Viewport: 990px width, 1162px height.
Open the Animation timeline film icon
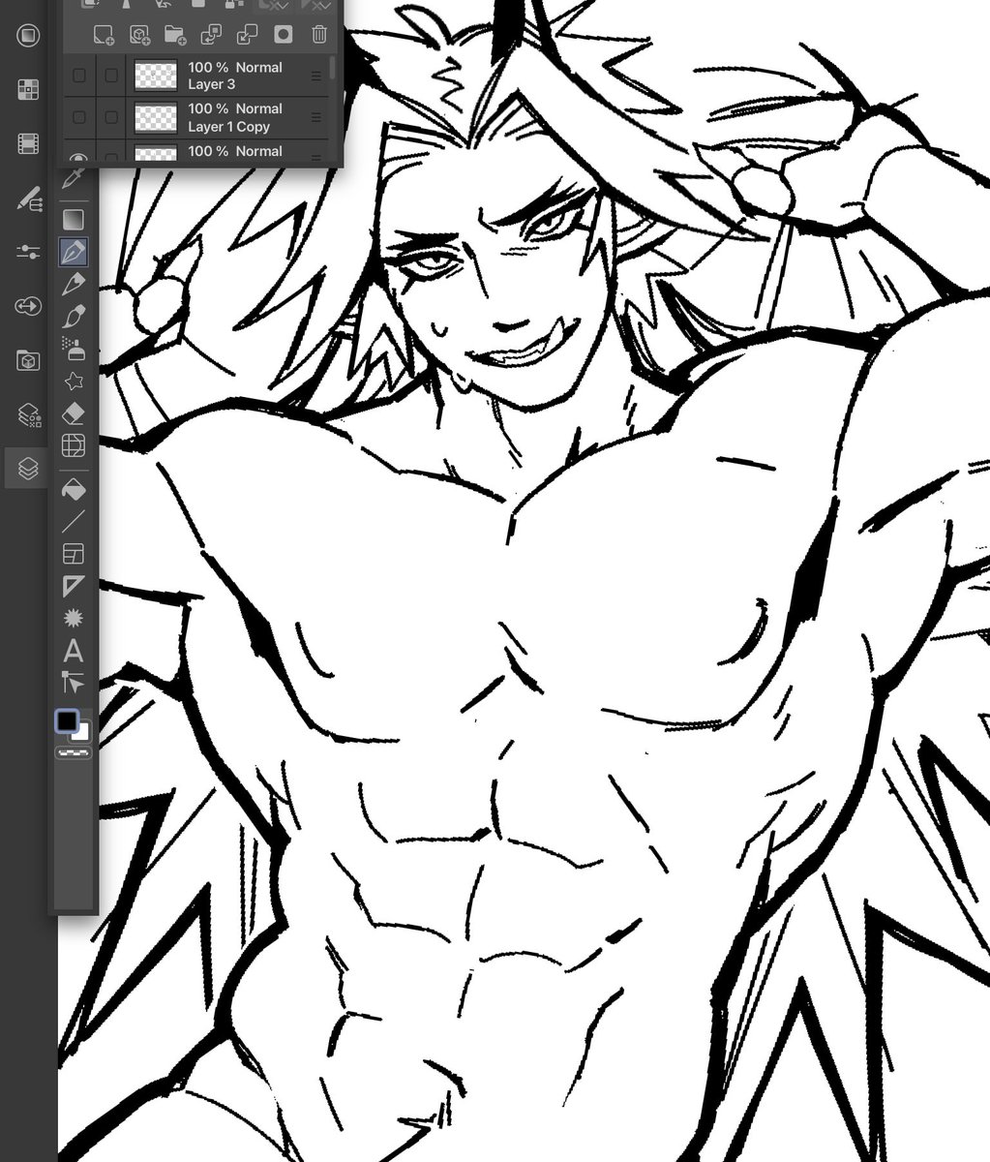coord(28,144)
